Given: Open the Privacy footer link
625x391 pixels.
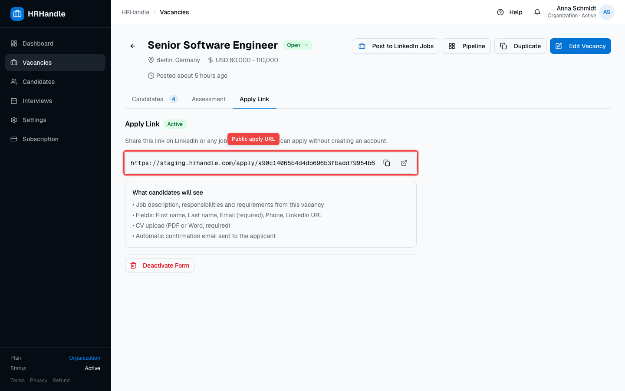Looking at the screenshot, I should [x=39, y=381].
